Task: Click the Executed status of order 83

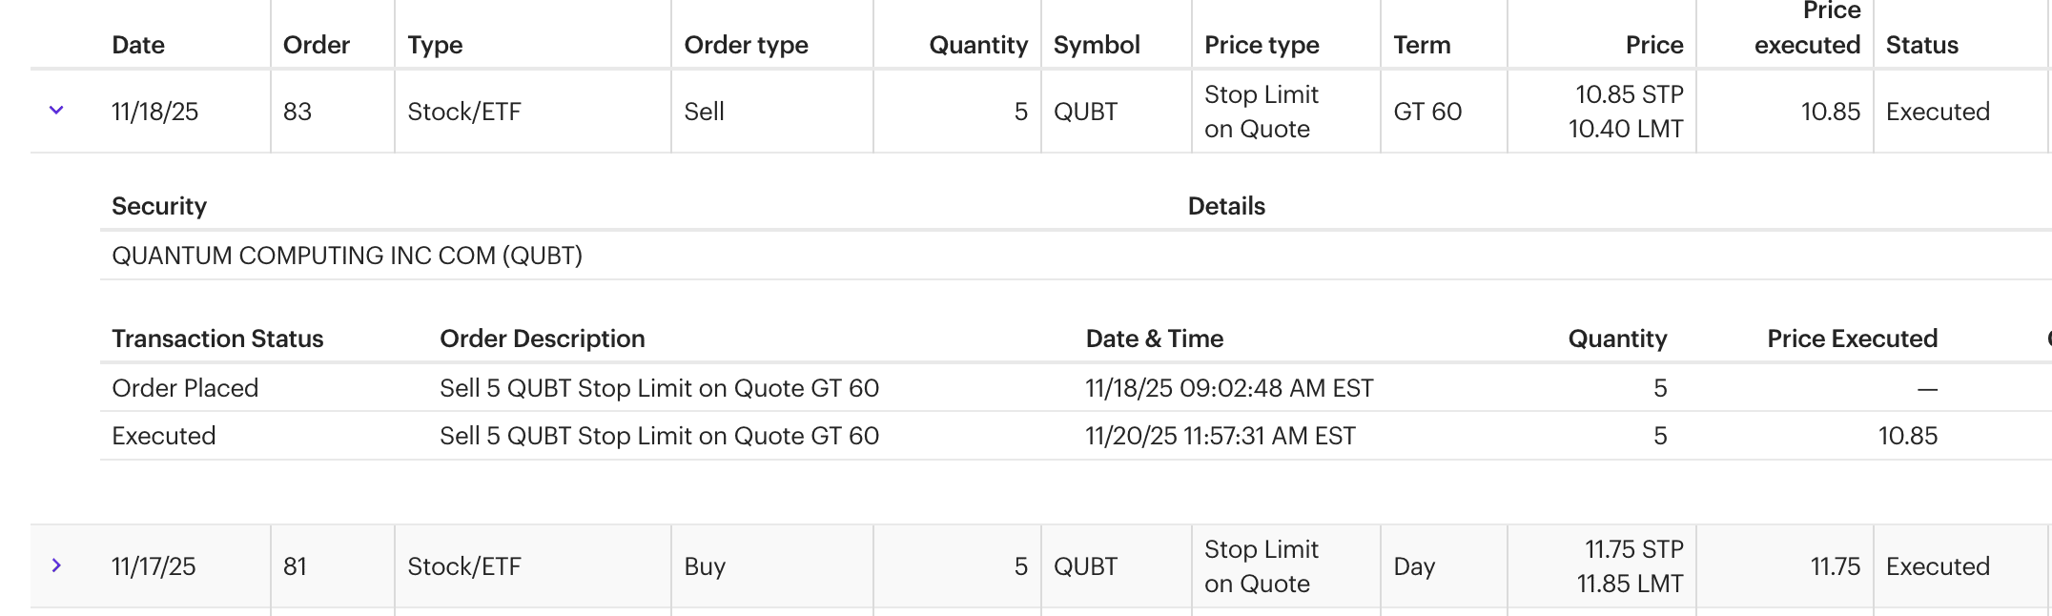Action: point(1938,112)
